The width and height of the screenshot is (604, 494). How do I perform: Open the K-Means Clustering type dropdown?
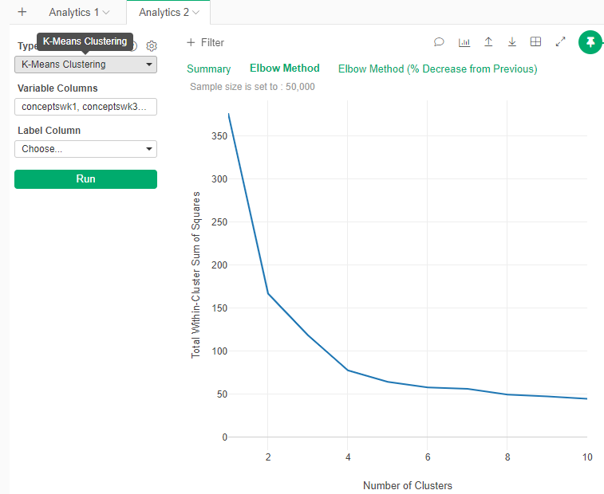(x=85, y=65)
